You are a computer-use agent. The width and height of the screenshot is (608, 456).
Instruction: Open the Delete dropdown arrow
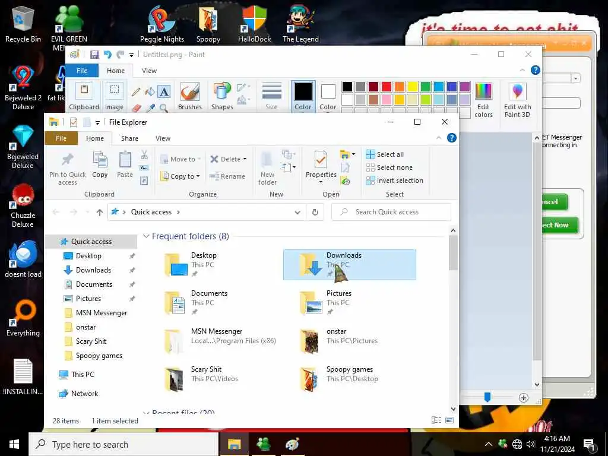click(x=245, y=159)
